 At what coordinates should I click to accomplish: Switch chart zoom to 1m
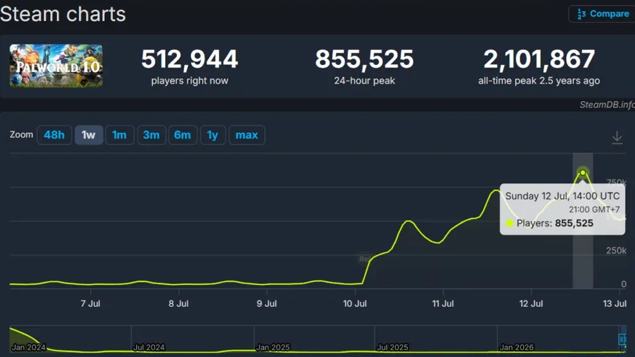tap(120, 134)
